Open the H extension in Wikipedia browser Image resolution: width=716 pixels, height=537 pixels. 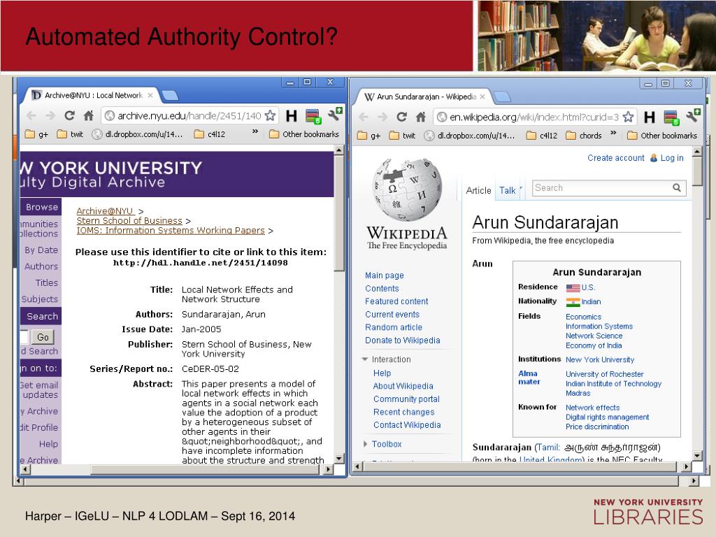click(x=649, y=117)
